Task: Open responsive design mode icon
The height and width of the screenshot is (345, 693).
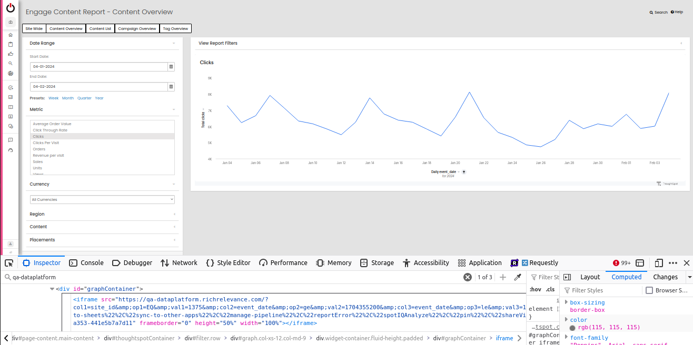Action: tap(659, 263)
